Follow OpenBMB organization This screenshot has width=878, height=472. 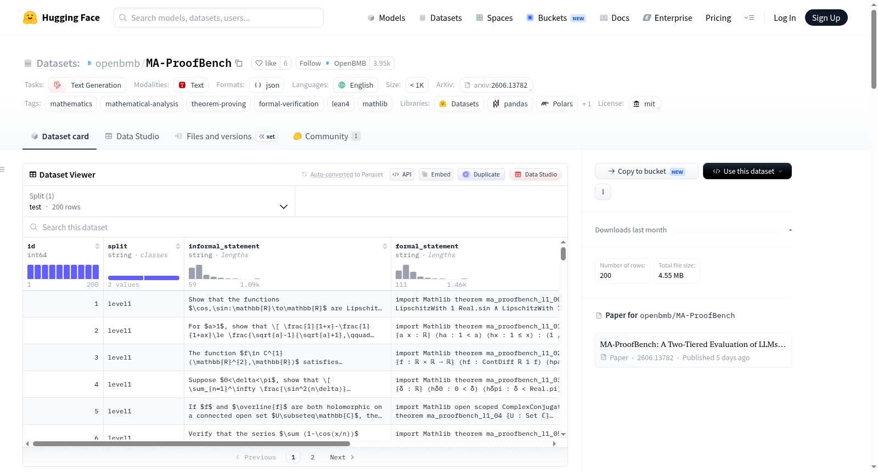(333, 63)
